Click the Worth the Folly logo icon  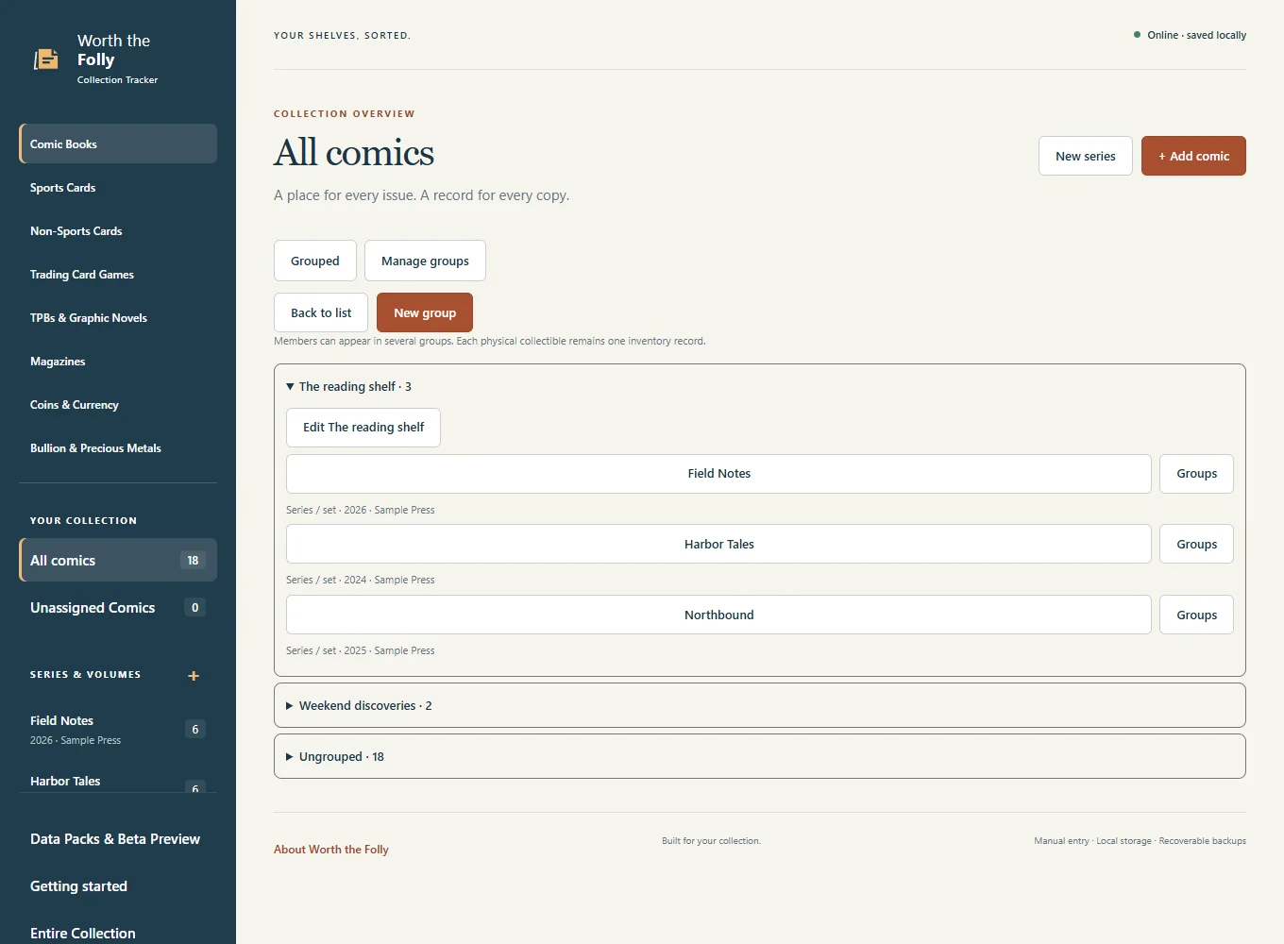point(46,59)
